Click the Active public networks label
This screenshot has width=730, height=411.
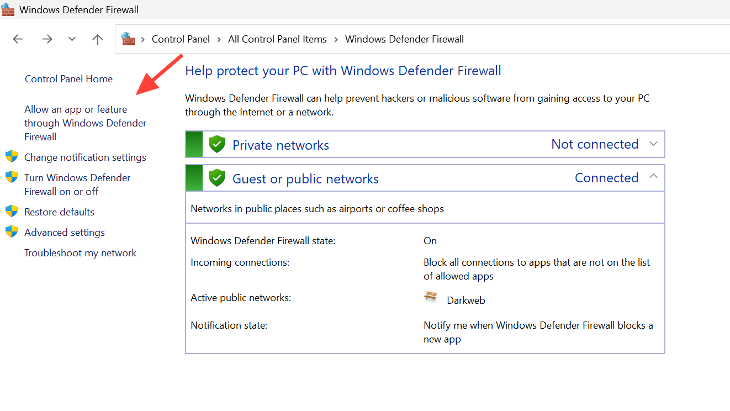click(x=241, y=298)
